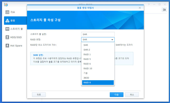Click the 'SHR 설명:' heading text
The width and height of the screenshot is (170, 103).
pyautogui.click(x=38, y=55)
